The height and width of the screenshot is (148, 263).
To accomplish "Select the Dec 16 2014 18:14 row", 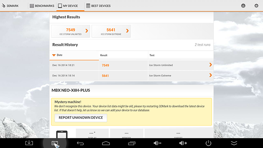I will click(x=131, y=76).
